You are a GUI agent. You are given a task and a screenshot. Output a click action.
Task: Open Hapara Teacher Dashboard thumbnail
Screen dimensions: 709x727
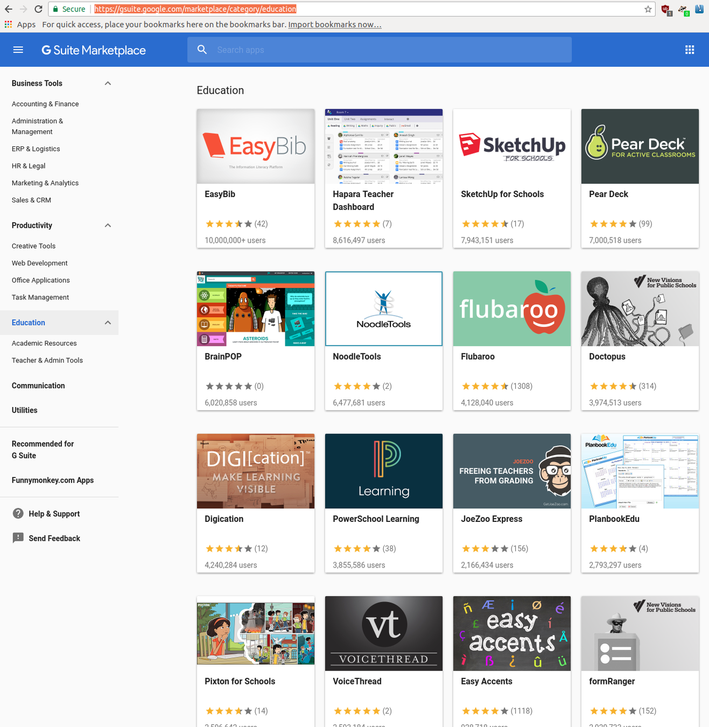point(384,146)
